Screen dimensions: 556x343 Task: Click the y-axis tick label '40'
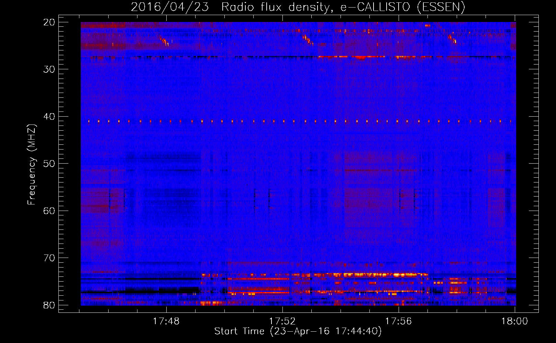click(49, 117)
